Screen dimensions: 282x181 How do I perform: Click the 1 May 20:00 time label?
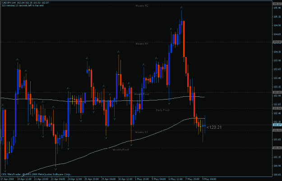point(142,179)
